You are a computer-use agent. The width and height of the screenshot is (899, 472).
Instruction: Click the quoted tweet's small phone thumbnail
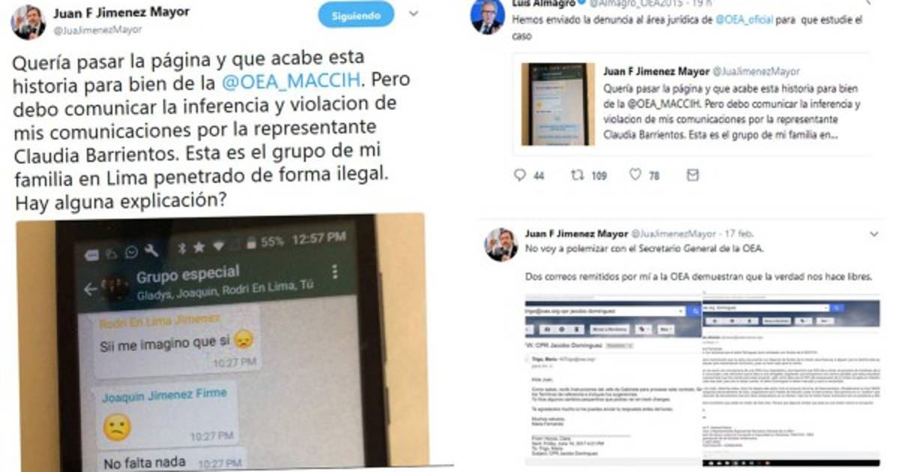tap(560, 105)
